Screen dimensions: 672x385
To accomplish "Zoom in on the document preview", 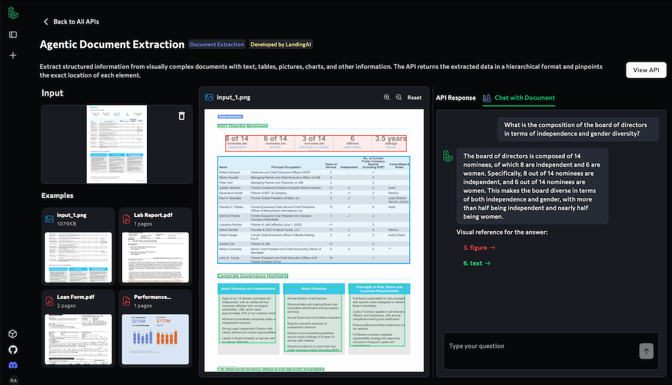I will pyautogui.click(x=387, y=97).
